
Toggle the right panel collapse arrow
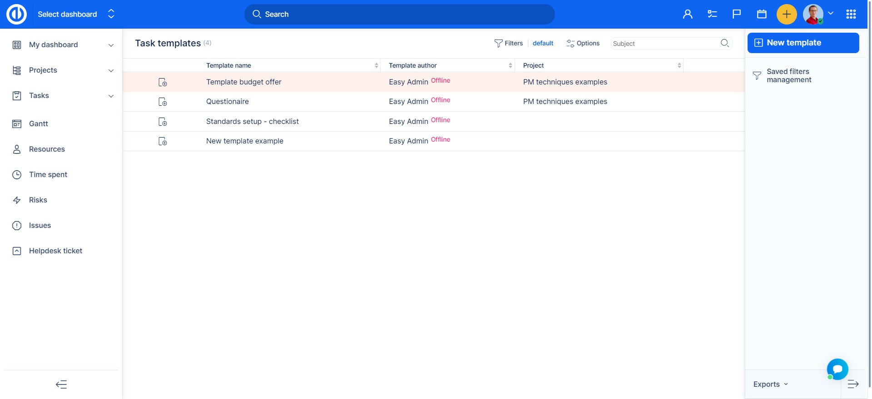point(853,384)
